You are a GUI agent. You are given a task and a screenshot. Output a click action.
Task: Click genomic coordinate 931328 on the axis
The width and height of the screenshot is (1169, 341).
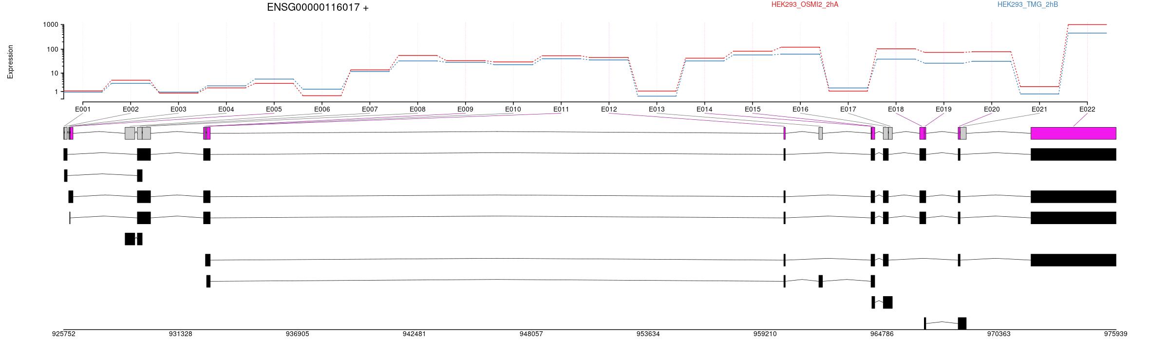click(181, 334)
